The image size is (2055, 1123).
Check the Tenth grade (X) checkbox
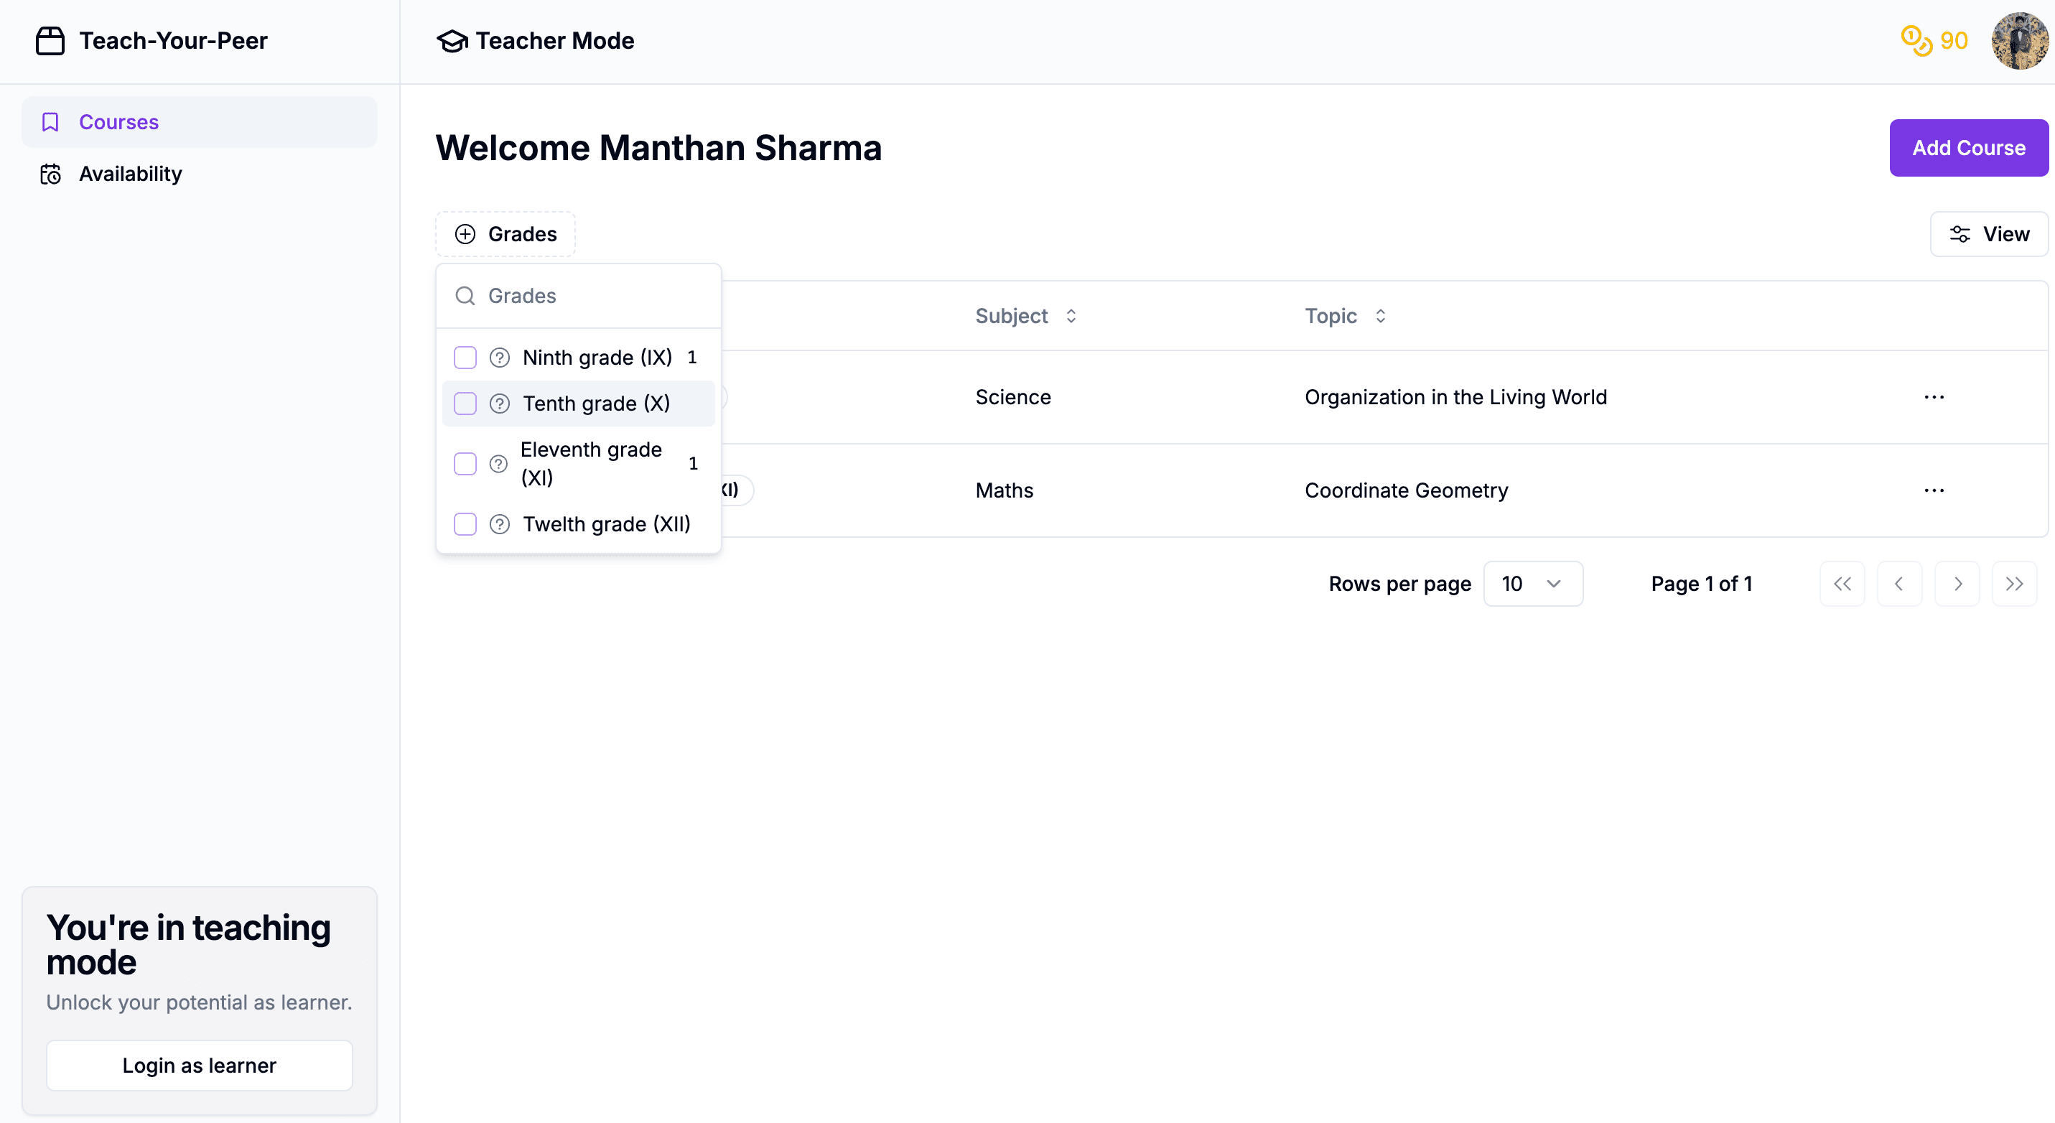coord(465,404)
